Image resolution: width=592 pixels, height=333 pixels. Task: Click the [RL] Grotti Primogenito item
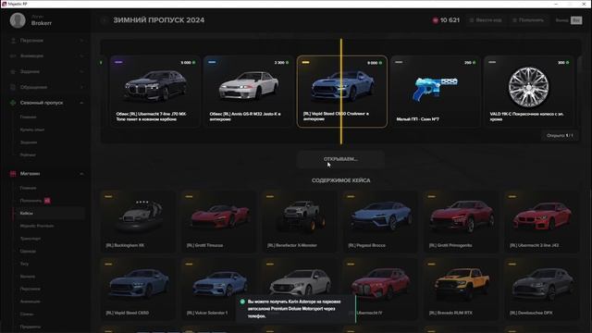[x=462, y=222]
